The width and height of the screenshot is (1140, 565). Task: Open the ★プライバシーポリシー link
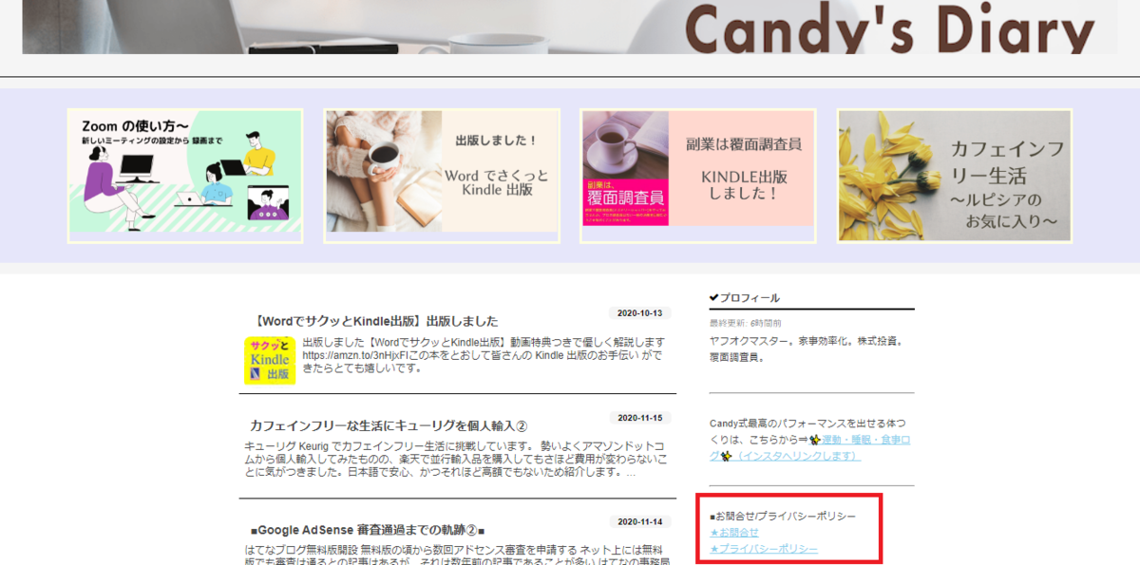(x=764, y=549)
